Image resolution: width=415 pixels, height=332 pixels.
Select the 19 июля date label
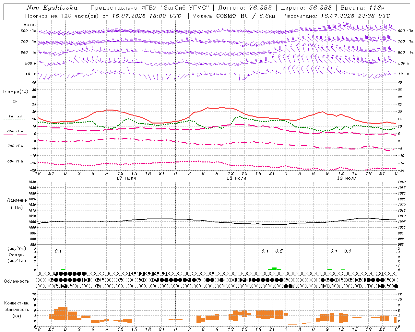347,178
